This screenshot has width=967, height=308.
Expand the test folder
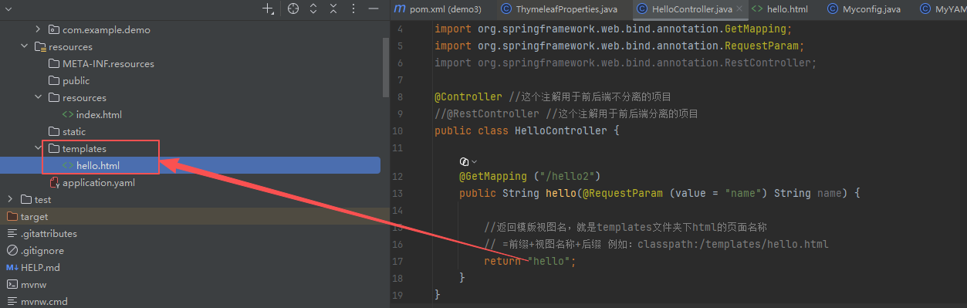tap(11, 200)
